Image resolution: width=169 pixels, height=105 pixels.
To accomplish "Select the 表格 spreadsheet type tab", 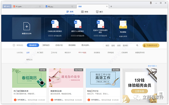I will click(84, 12).
